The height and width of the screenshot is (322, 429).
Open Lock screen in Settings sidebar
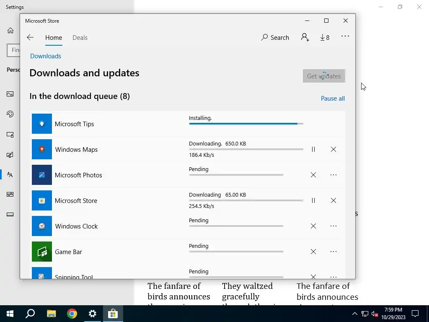(10, 135)
